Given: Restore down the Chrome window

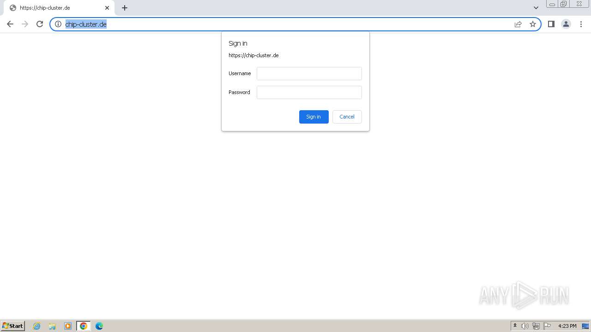Looking at the screenshot, I should coord(564,4).
